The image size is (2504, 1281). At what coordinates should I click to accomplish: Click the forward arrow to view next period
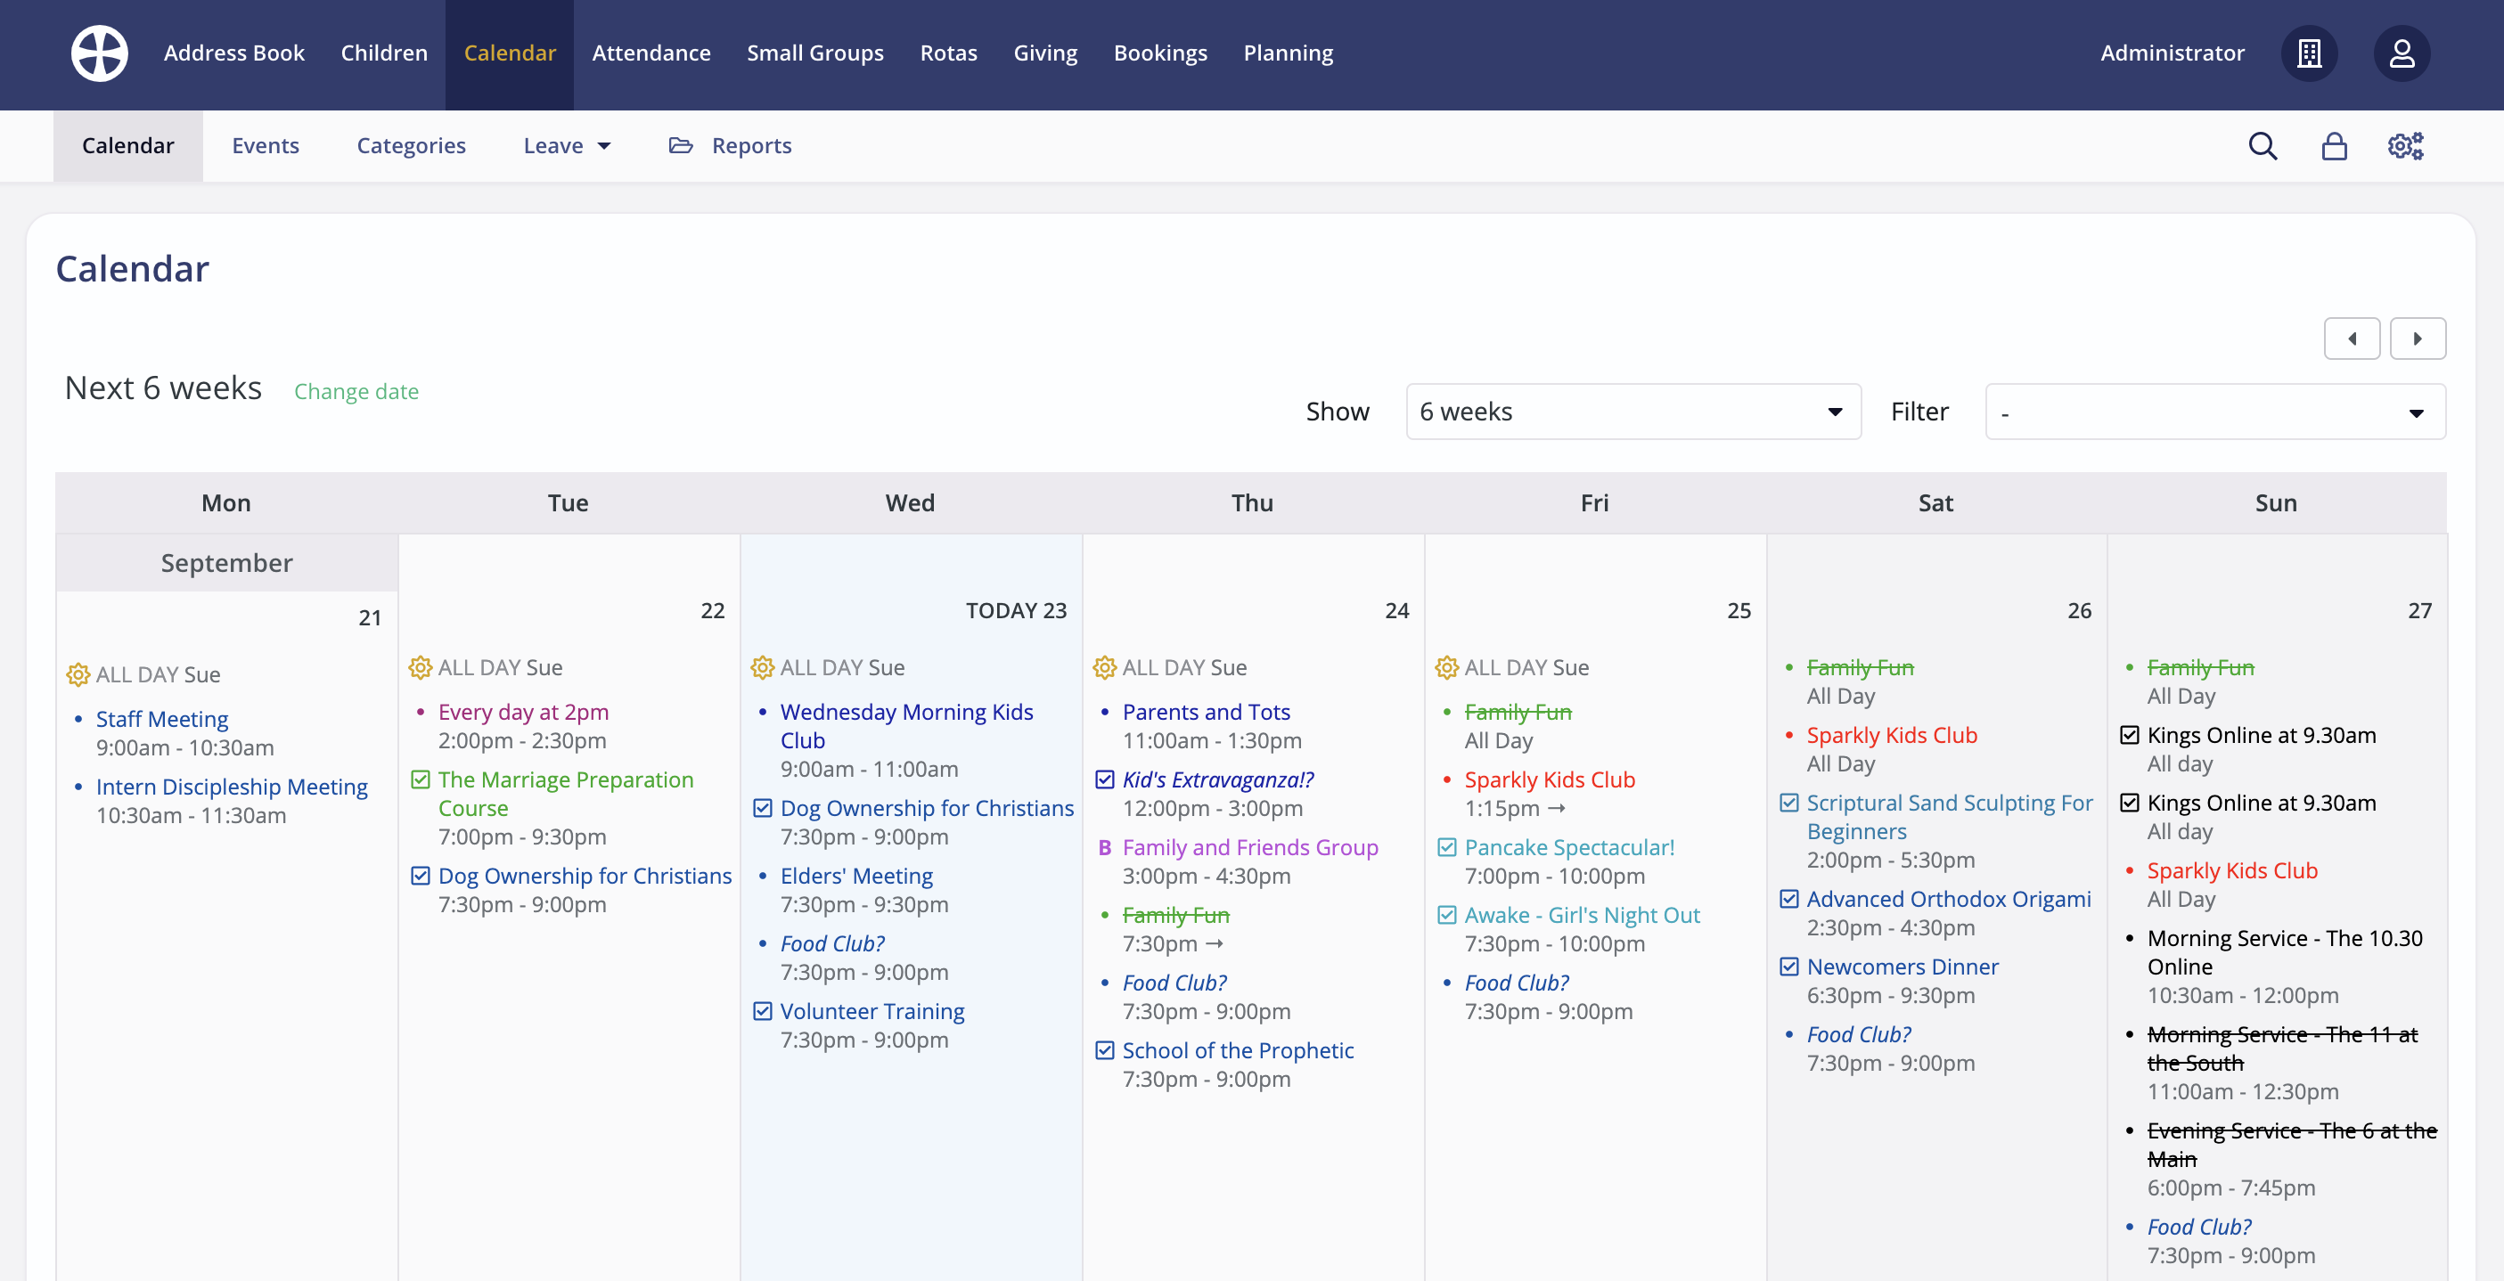(x=2418, y=339)
